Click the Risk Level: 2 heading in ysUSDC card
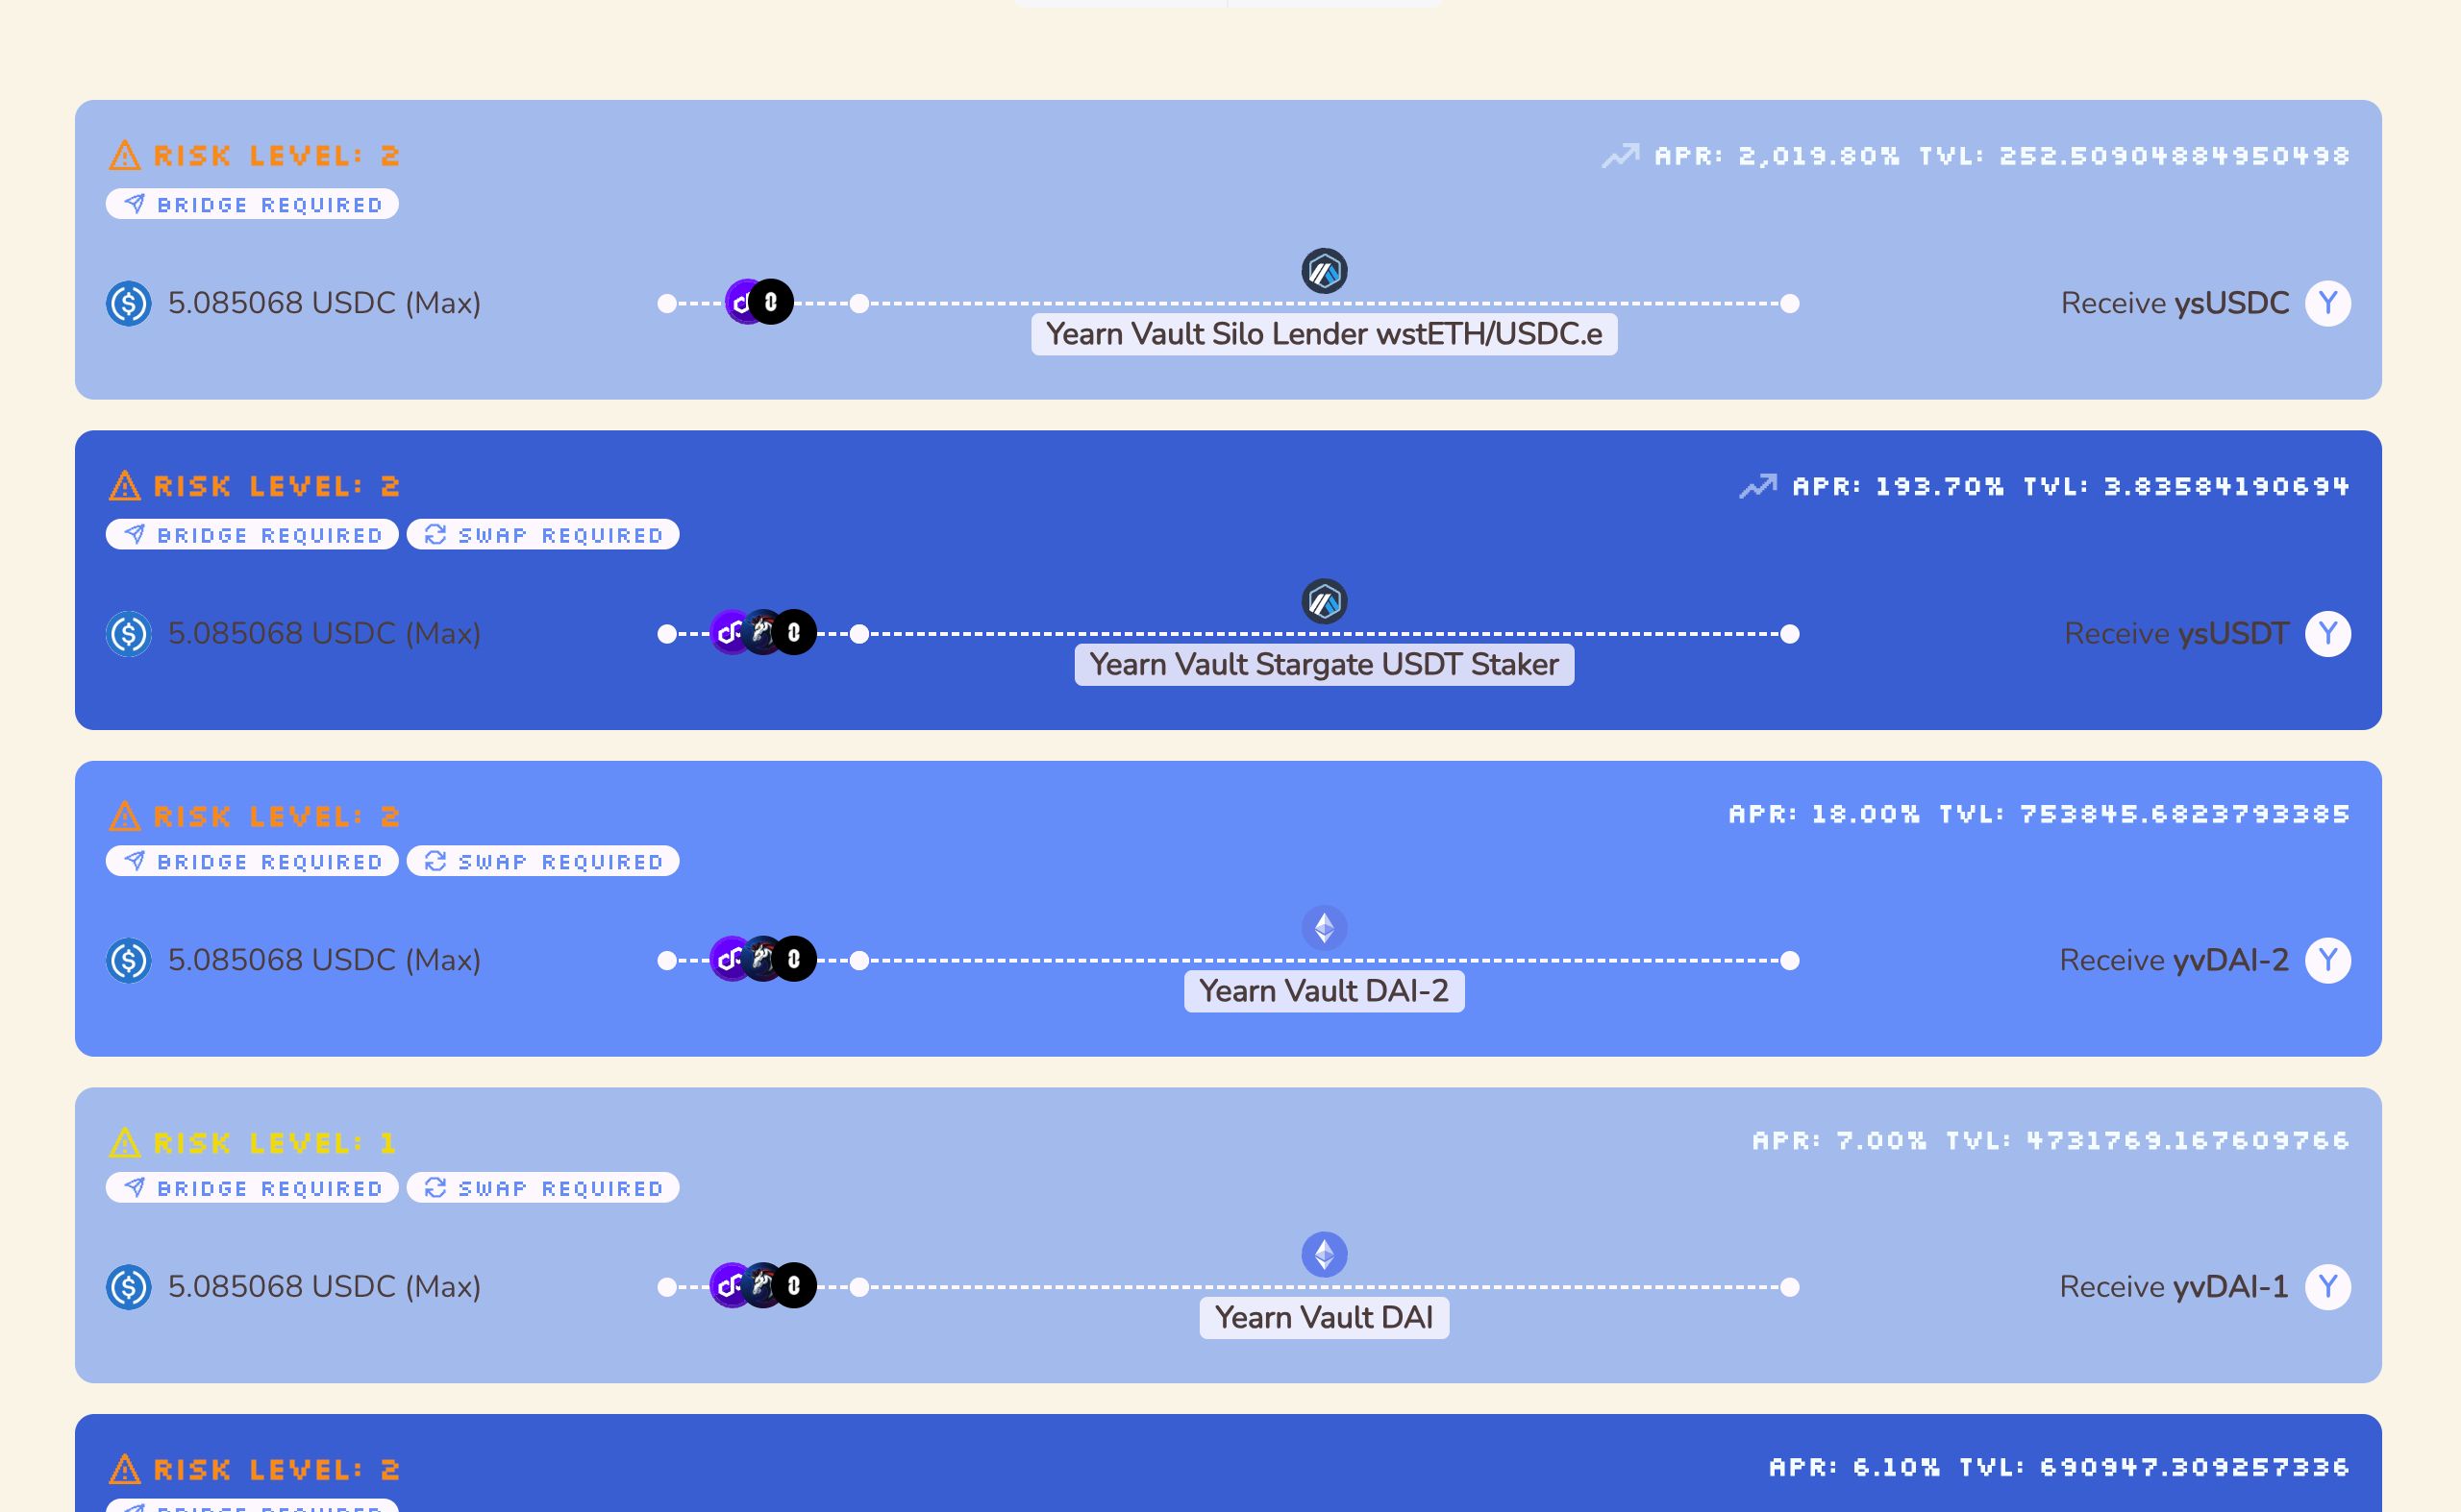 pyautogui.click(x=276, y=156)
